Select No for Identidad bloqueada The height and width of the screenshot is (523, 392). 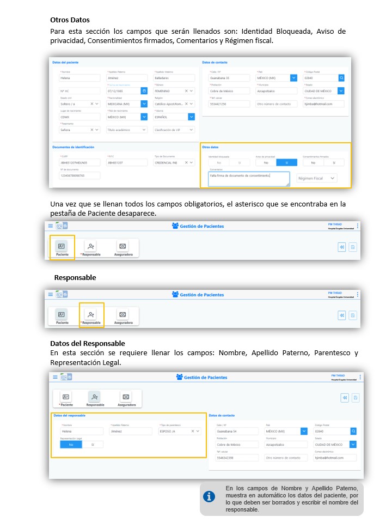pos(219,162)
